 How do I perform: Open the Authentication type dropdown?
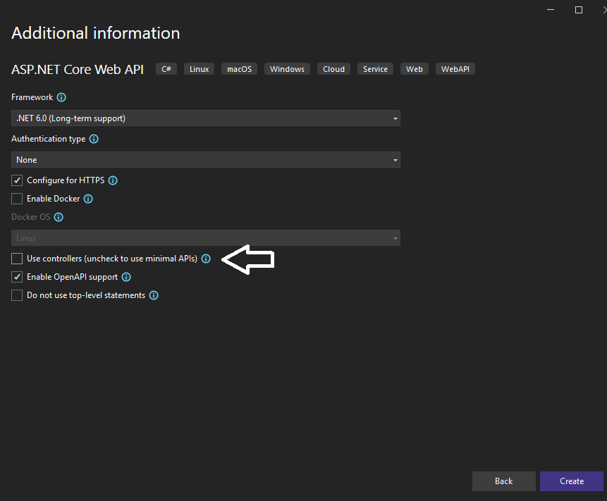(206, 160)
